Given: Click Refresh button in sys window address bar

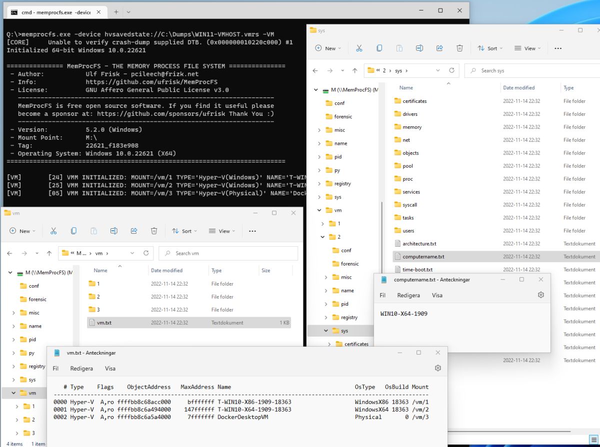Looking at the screenshot, I should point(451,70).
